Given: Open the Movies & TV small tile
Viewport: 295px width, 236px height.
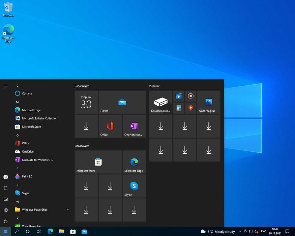Looking at the screenshot, I should 179,96.
